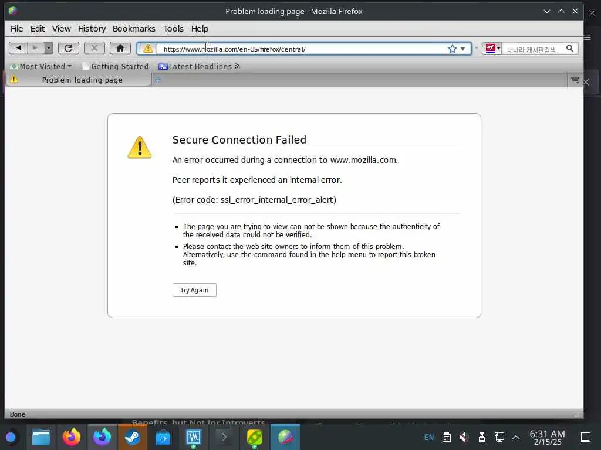Reload the current page
The image size is (601, 450).
pos(69,48)
